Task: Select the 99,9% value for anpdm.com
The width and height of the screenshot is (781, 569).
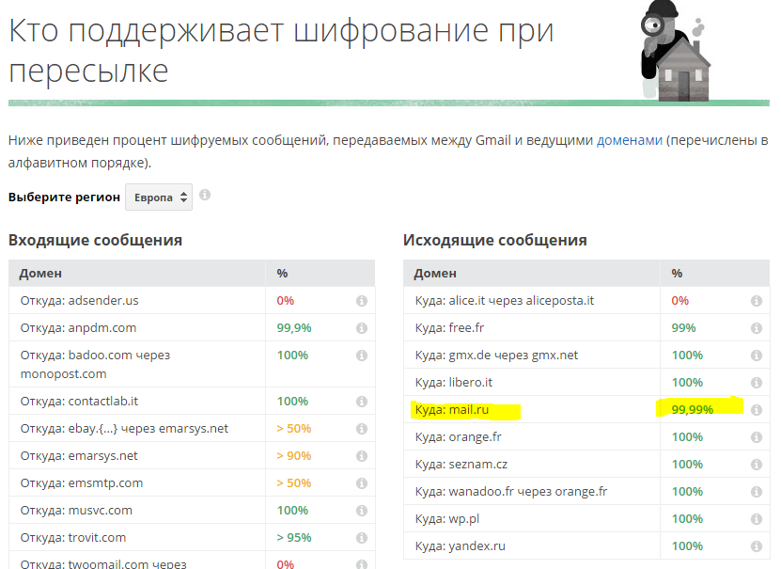Action: tap(294, 328)
